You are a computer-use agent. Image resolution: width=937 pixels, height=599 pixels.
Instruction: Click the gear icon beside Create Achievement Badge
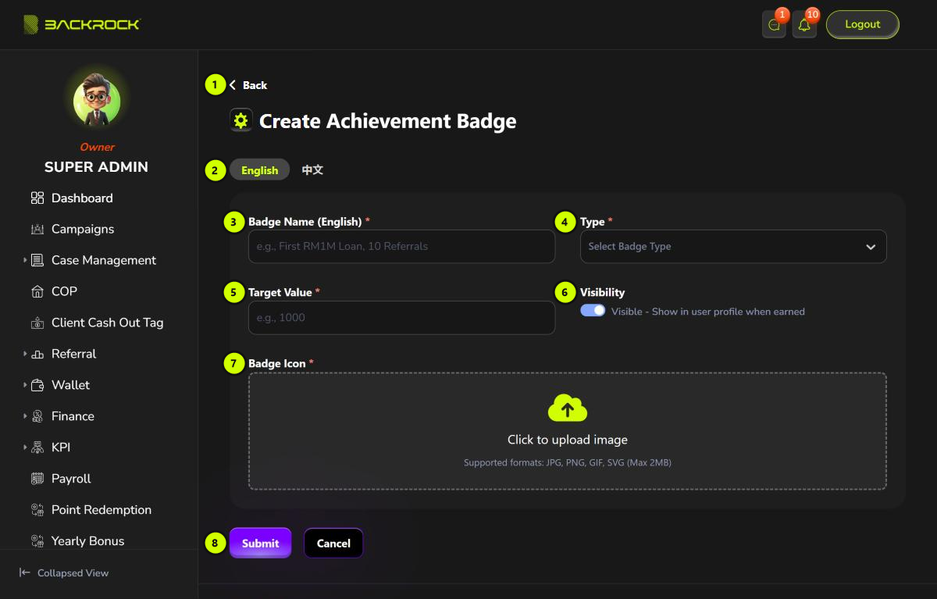click(x=240, y=120)
